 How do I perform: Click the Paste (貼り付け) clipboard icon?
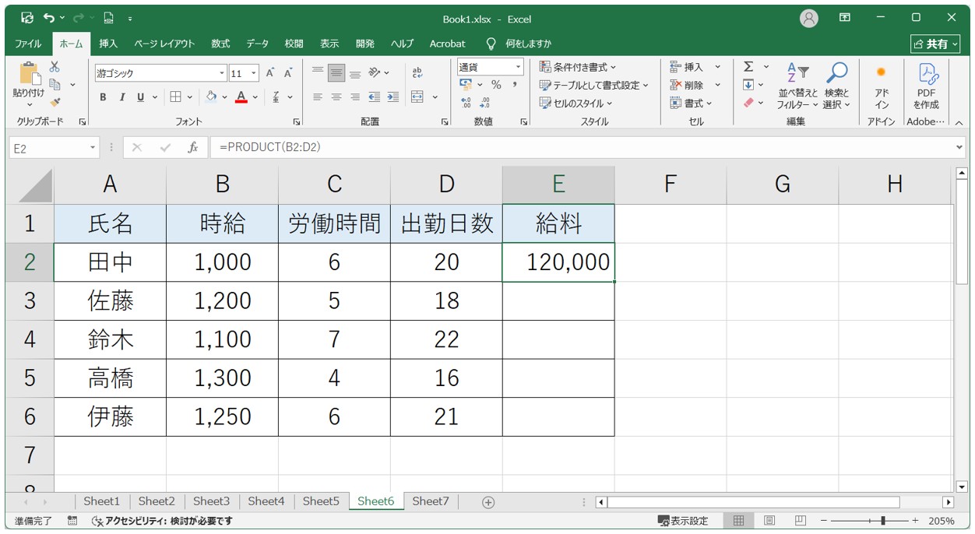point(29,74)
